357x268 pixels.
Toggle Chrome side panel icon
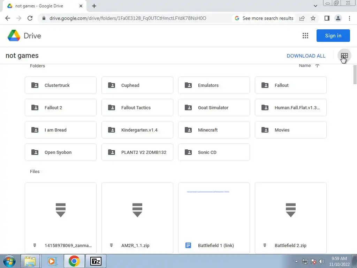pos(327,18)
